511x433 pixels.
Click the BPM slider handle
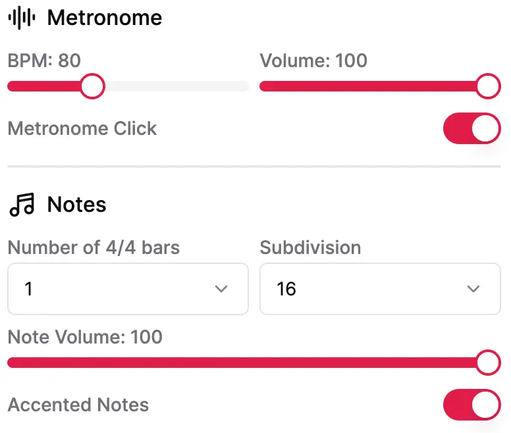pyautogui.click(x=92, y=86)
